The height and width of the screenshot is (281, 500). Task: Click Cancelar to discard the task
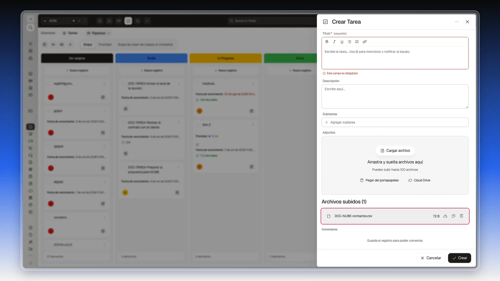click(x=431, y=258)
